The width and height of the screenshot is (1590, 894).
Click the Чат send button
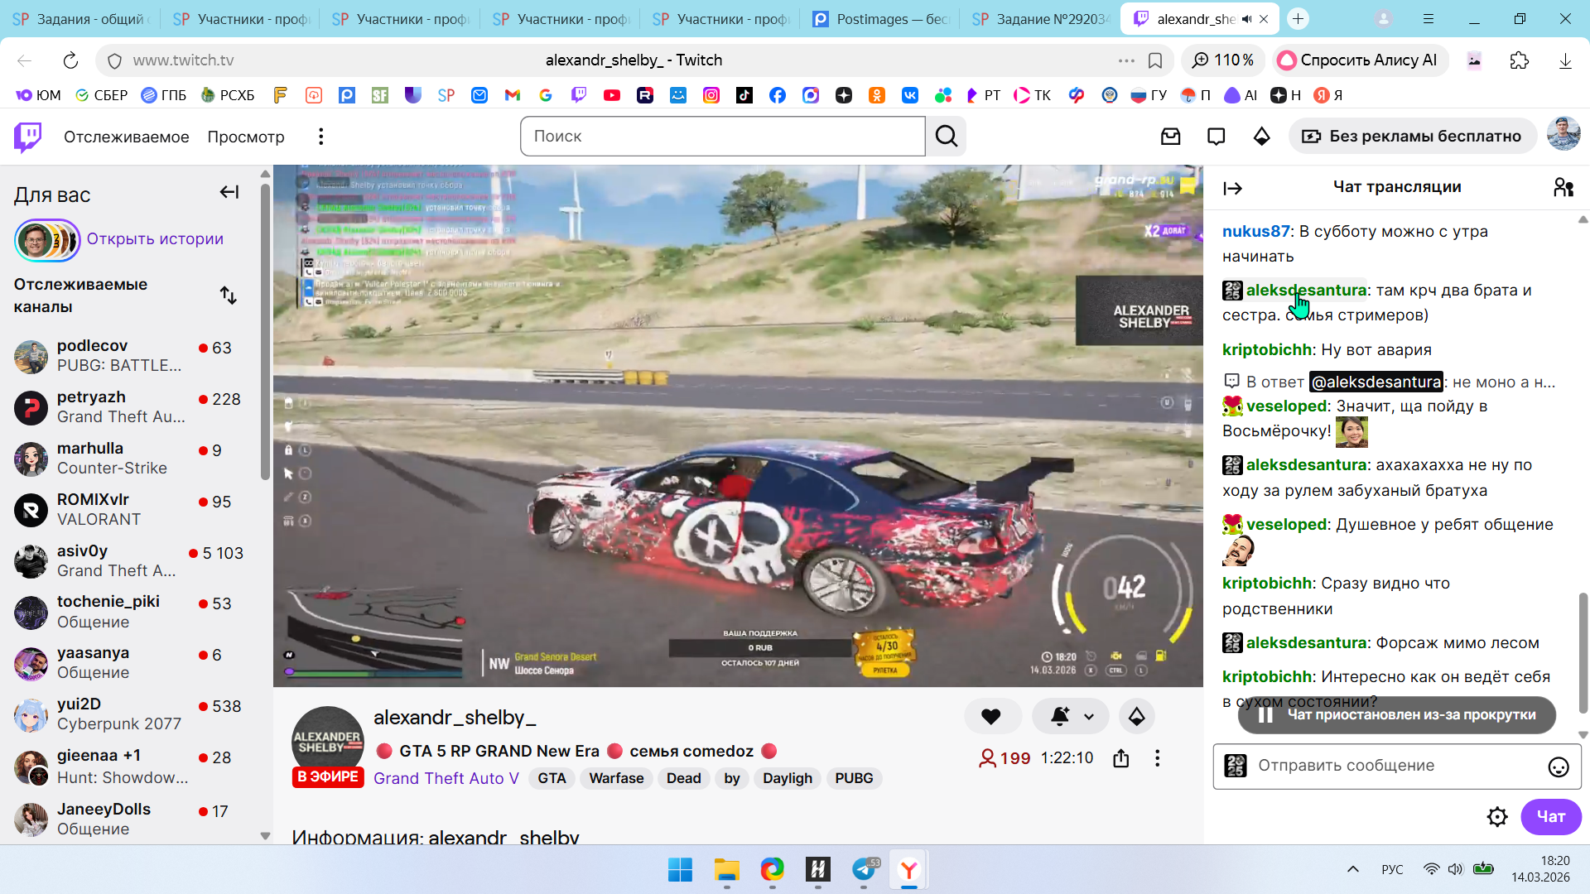(1550, 817)
